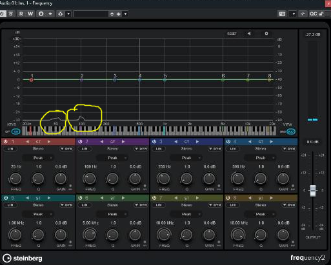
Task: Open the side-chain routing dropdown arrow
Action: 68,14
